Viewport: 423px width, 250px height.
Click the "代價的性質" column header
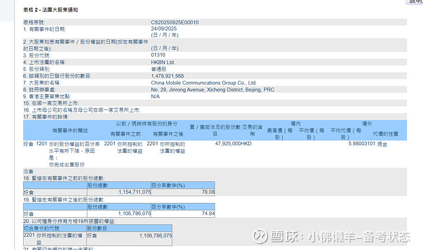(x=385, y=134)
